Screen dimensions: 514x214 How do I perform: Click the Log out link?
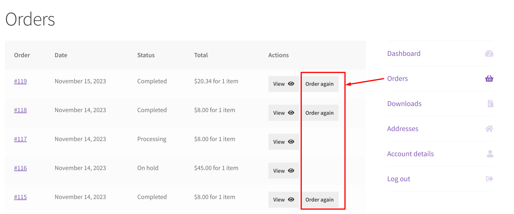pos(399,179)
